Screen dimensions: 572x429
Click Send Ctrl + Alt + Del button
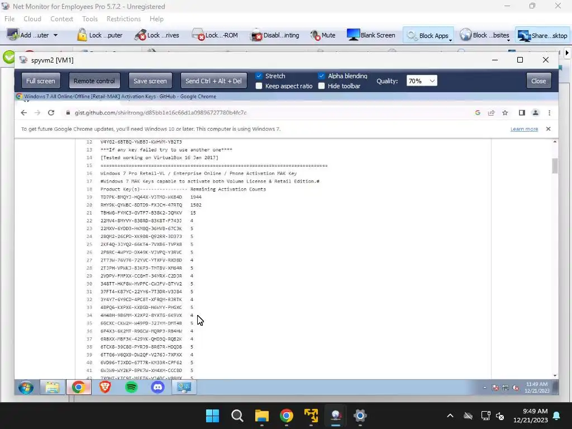[x=213, y=80]
